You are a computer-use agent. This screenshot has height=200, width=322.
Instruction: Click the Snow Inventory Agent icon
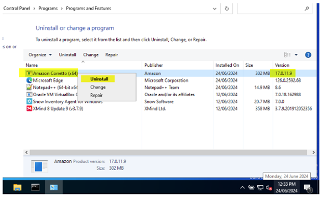click(x=30, y=102)
